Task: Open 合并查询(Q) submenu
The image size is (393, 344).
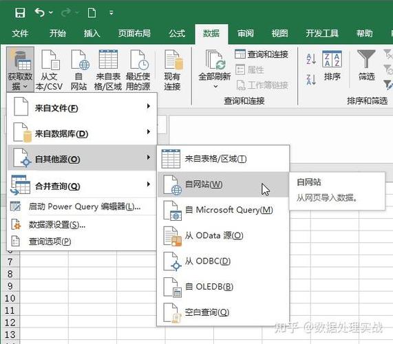Action: pos(82,184)
